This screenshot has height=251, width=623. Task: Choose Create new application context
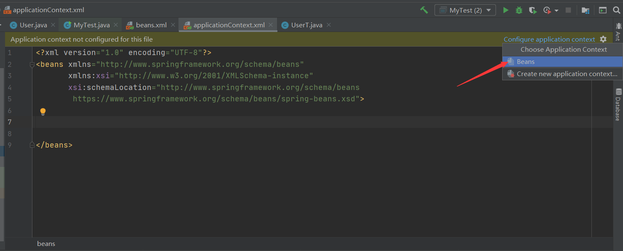pyautogui.click(x=567, y=74)
